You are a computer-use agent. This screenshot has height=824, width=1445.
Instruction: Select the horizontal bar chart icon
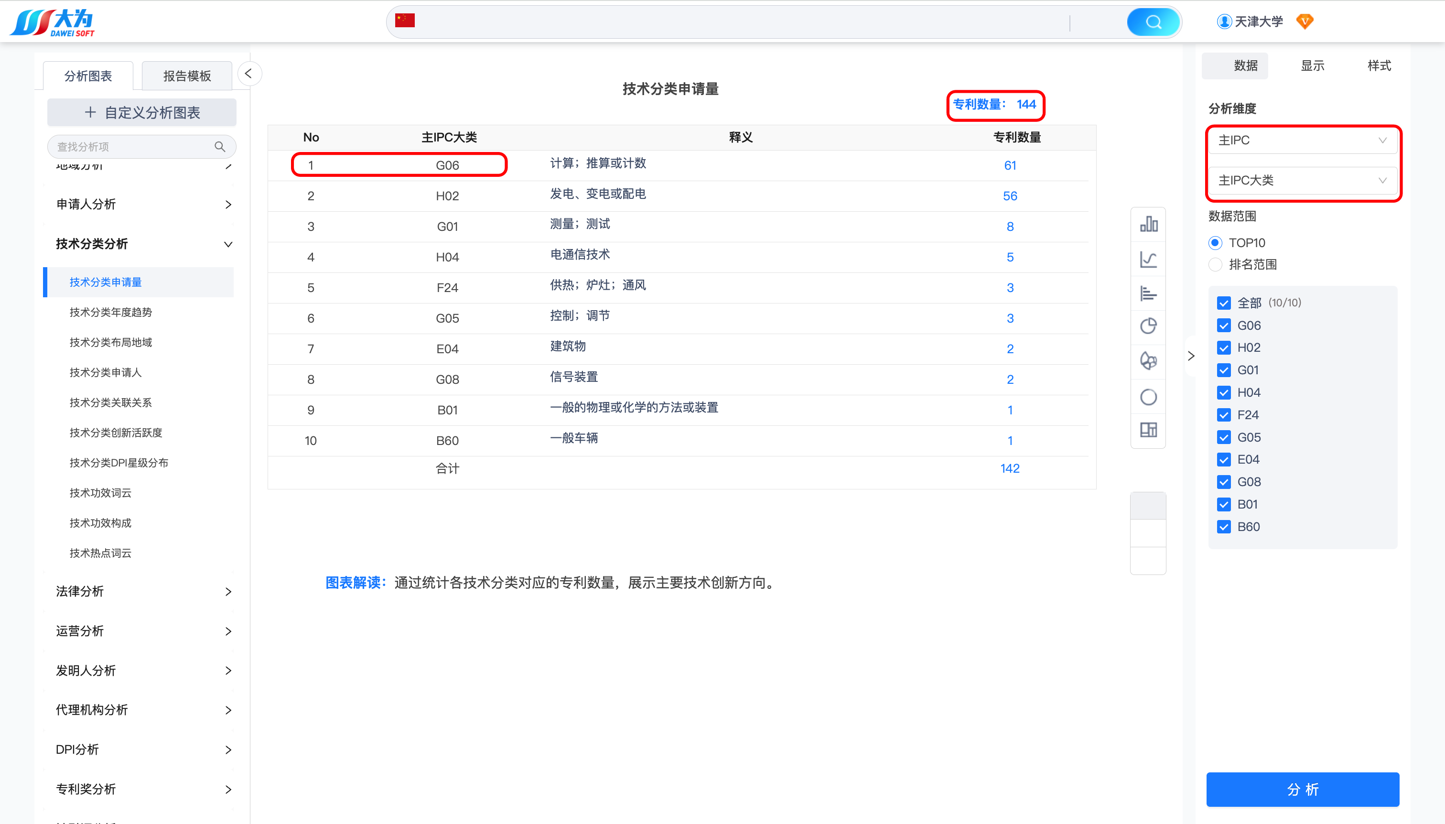(1148, 294)
